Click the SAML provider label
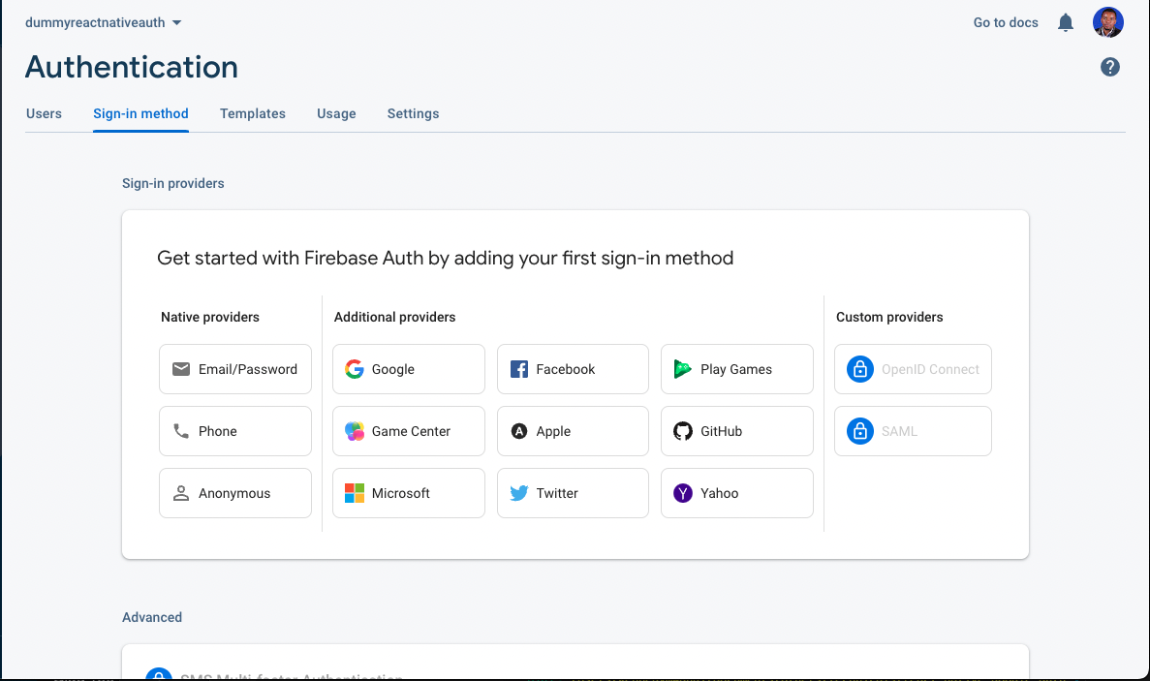The image size is (1150, 681). 899,431
